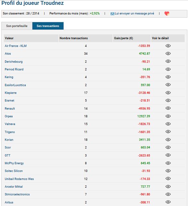View Soitec Silicon transaction details
Viewport: 188px width, 206px height.
(x=168, y=171)
